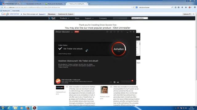This screenshot has width=197, height=110.
Task: Click the red Free edition badge in Driver Booster
Action: (77, 32)
